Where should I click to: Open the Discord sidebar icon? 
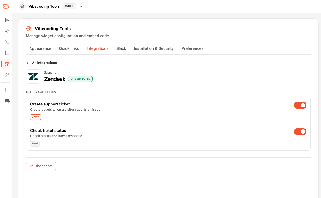click(7, 101)
